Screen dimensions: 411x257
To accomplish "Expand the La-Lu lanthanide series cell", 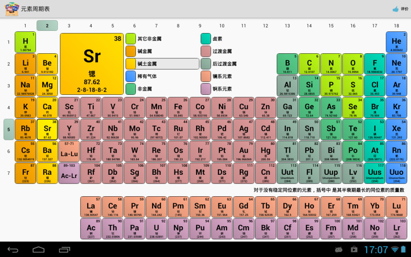I will (x=69, y=151).
